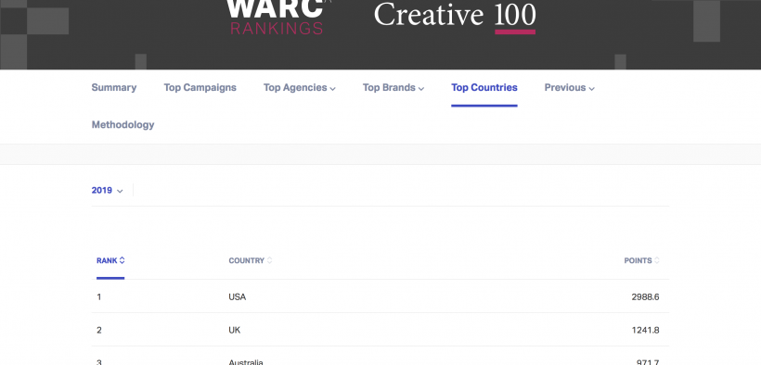The height and width of the screenshot is (365, 761).
Task: Click the WARC Rankings logo
Action: pos(277,18)
